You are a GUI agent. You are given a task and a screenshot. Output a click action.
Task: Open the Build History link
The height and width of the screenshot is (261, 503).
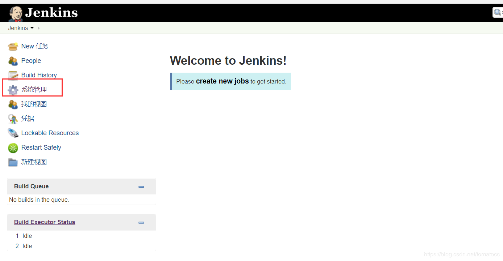[39, 75]
